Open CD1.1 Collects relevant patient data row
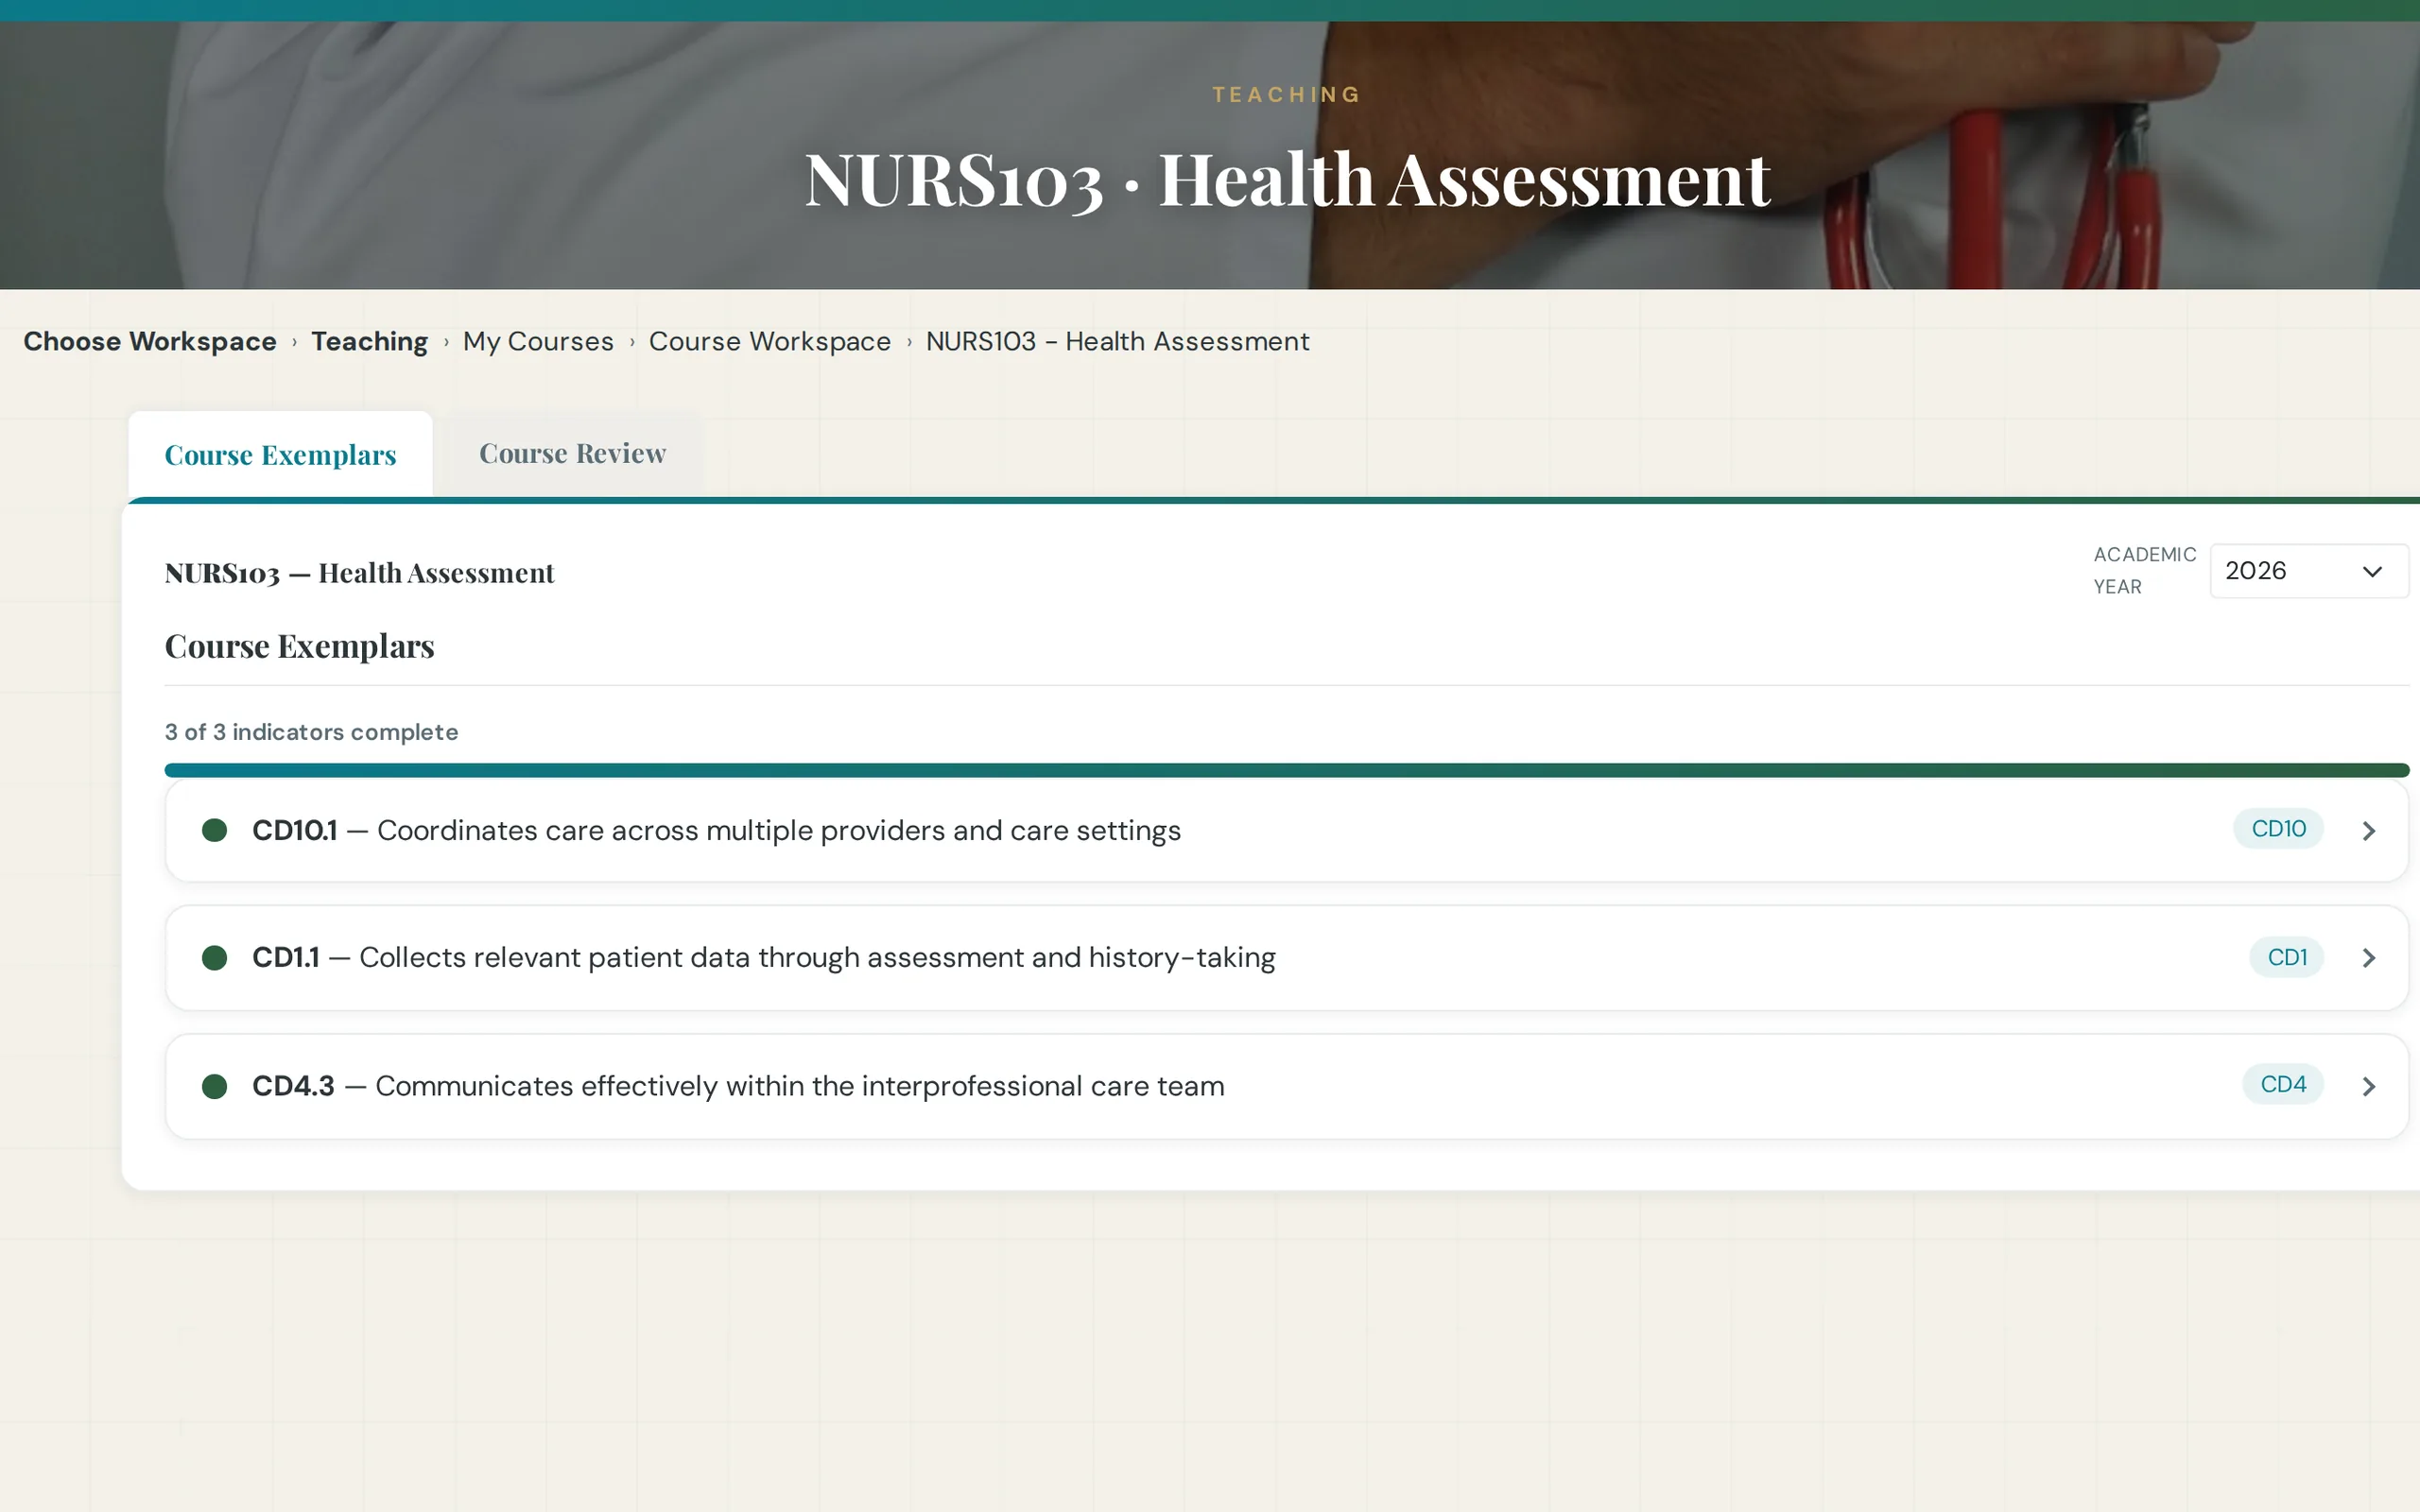The image size is (2420, 1512). click(x=1286, y=958)
